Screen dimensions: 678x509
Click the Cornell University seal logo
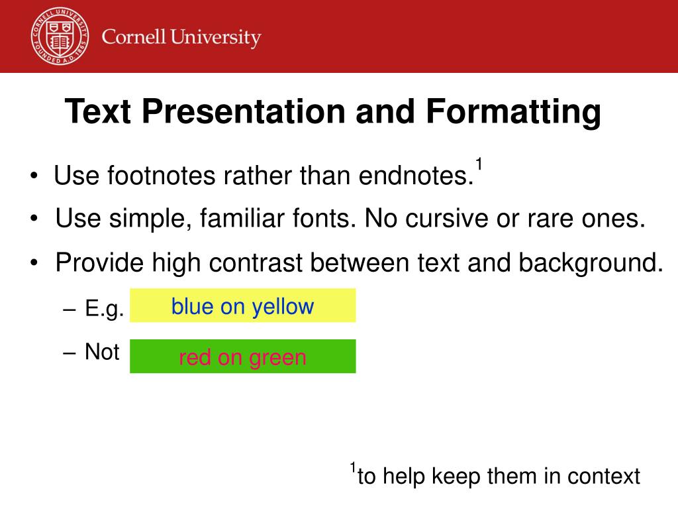pos(60,36)
